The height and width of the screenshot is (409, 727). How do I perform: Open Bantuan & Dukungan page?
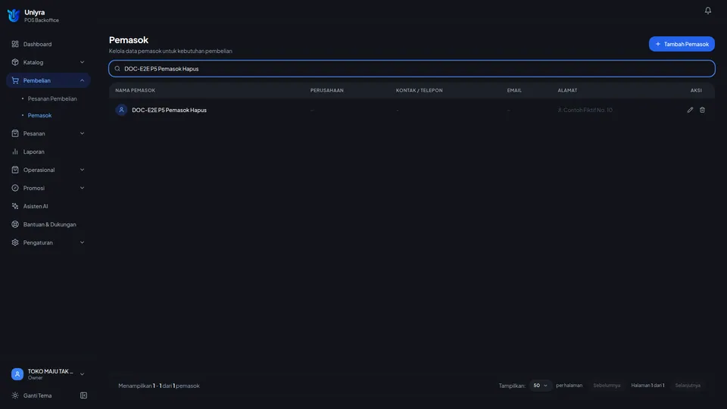[x=48, y=224]
